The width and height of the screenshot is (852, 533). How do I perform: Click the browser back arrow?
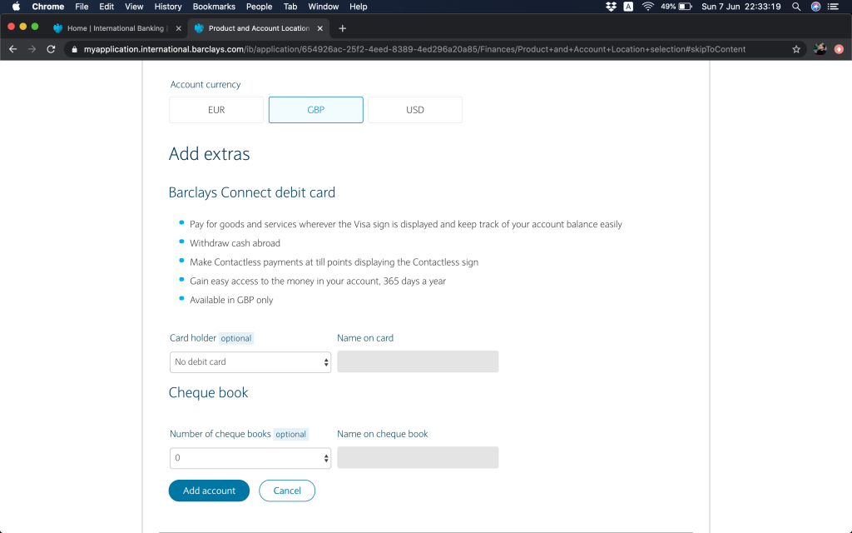tap(12, 49)
